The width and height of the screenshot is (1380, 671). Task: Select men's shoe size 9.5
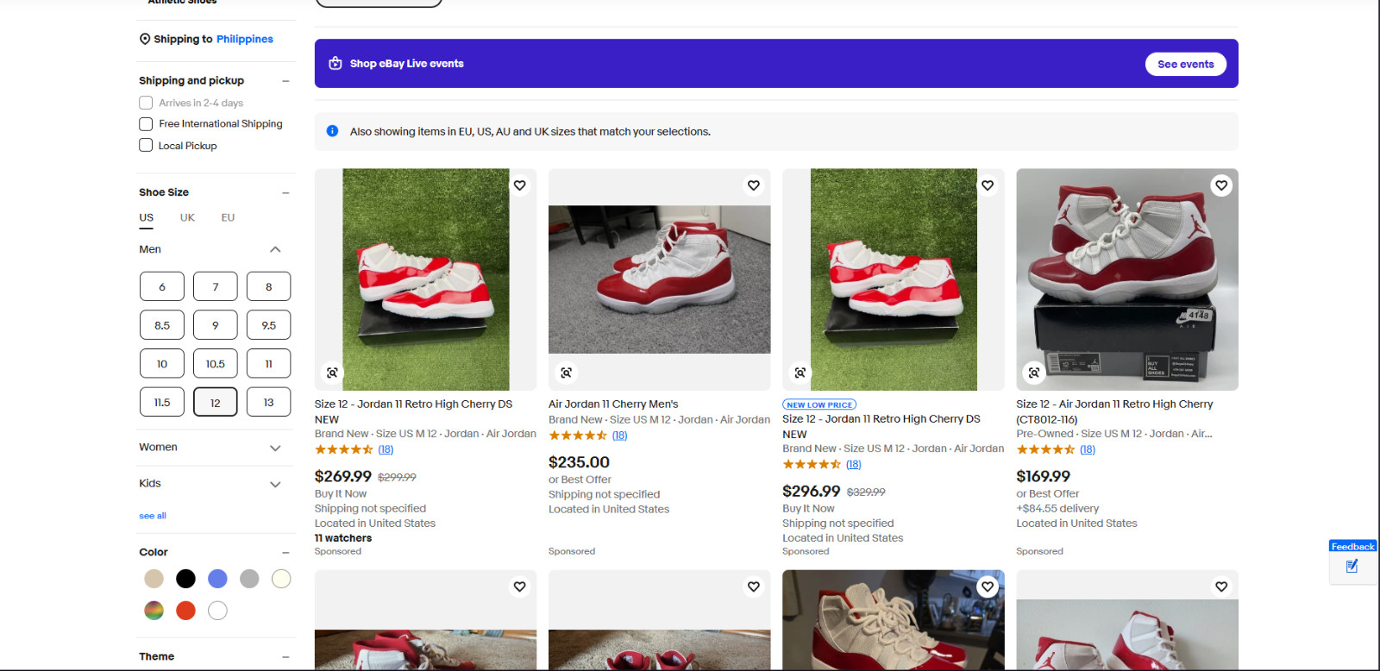[x=269, y=325]
